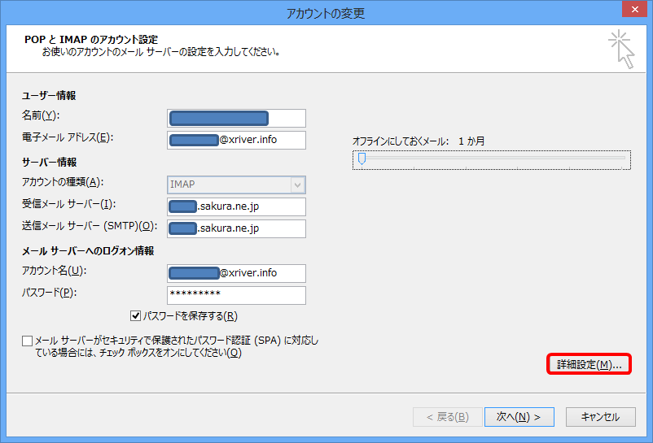Viewport: 653px width, 443px height.
Task: Click the アカウント名 input field
Action: 236,273
